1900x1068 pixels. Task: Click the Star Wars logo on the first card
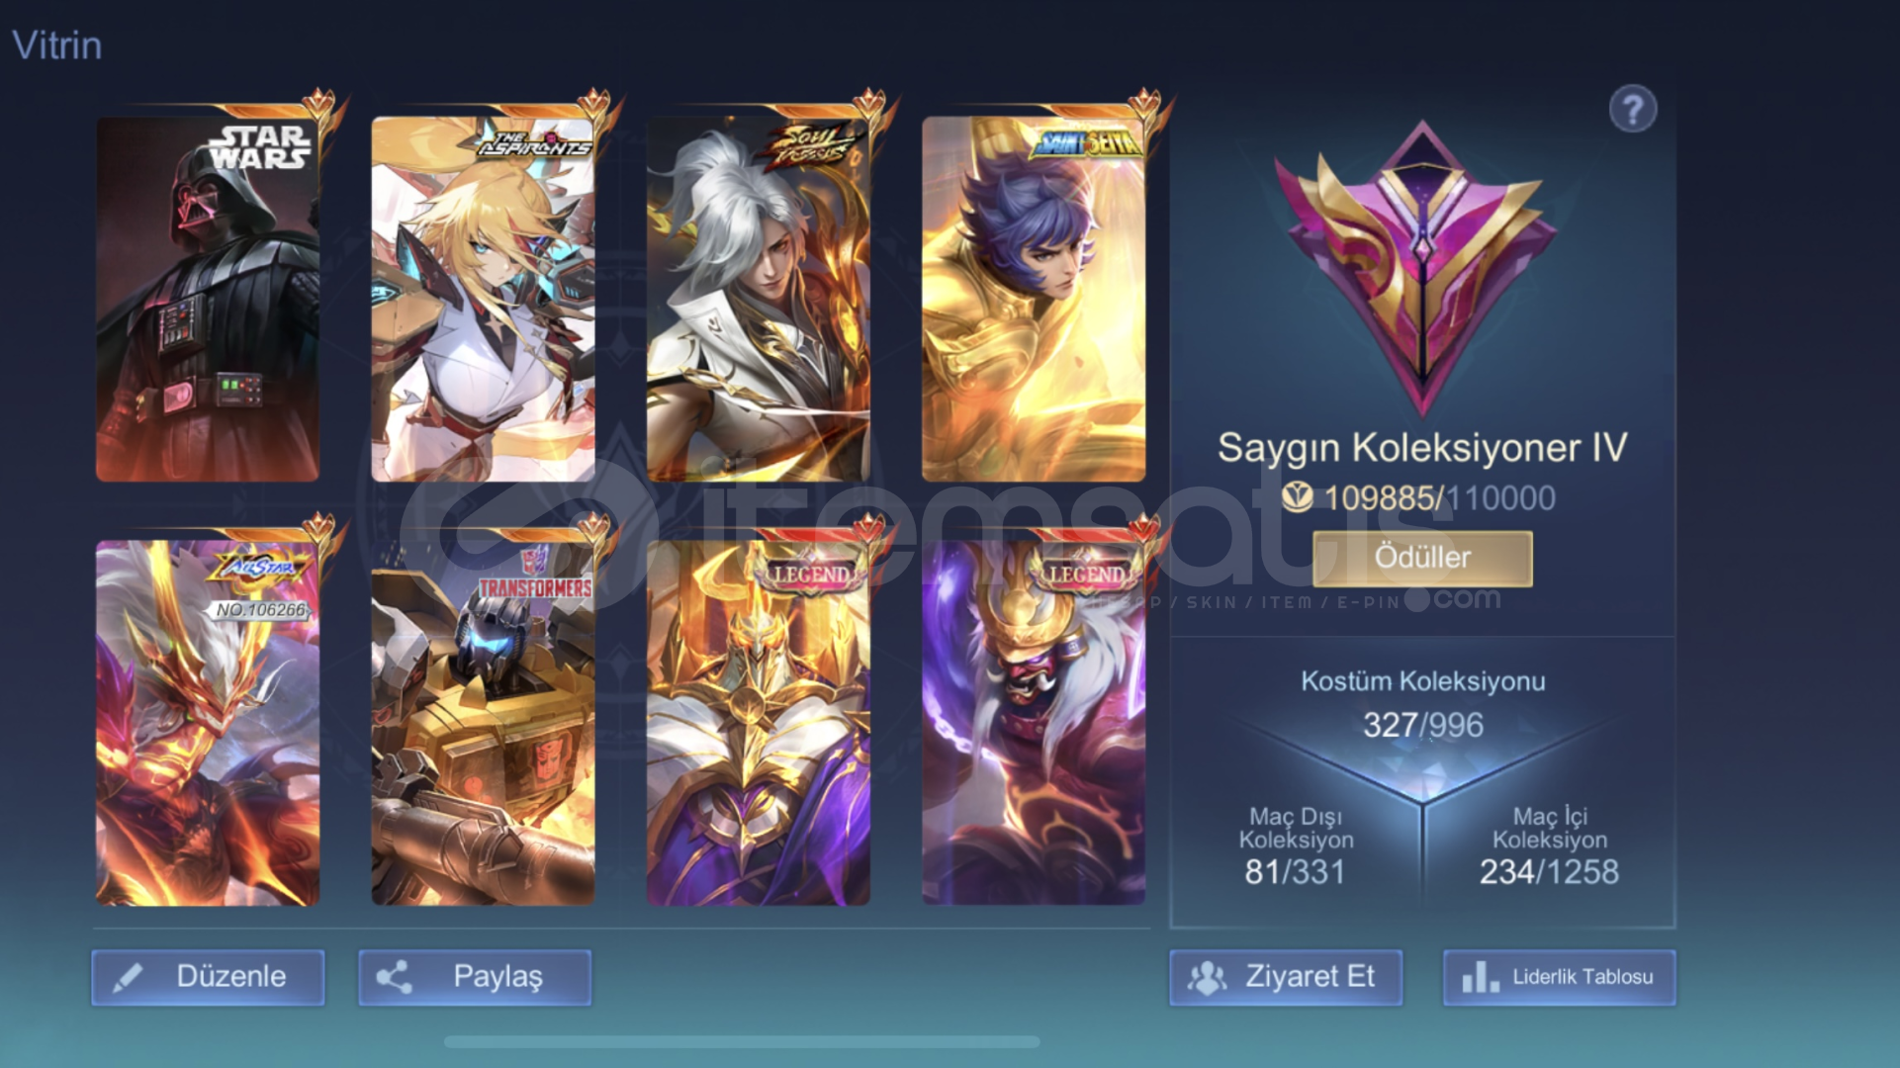[260, 146]
